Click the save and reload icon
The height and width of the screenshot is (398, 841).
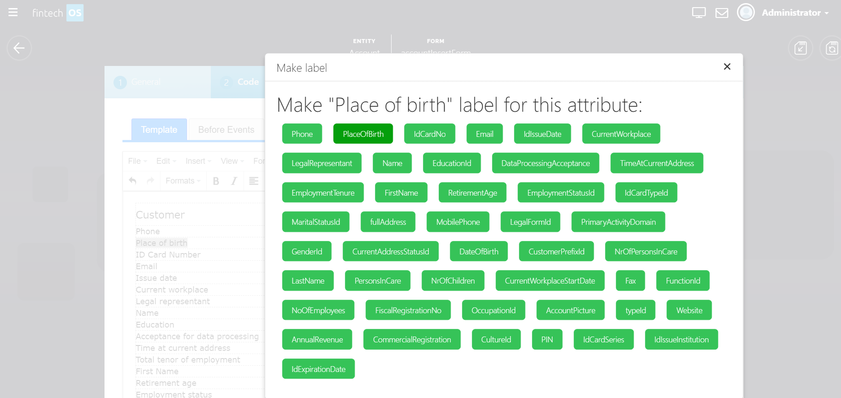pyautogui.click(x=831, y=48)
